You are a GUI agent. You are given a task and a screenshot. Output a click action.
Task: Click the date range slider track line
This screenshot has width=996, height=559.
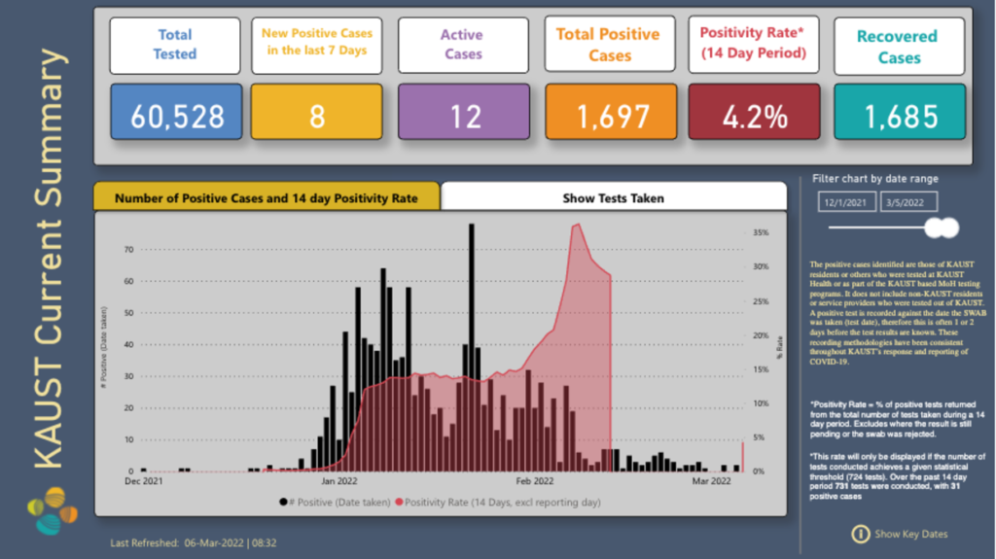point(875,227)
